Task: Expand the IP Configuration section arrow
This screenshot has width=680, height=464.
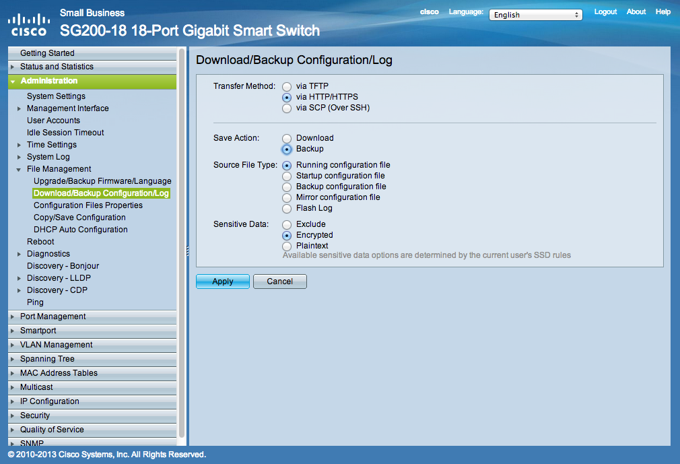Action: click(x=13, y=401)
